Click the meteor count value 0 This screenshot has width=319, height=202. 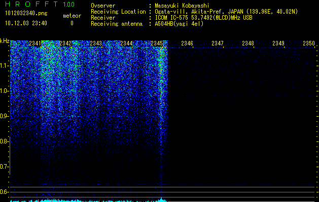(72, 23)
